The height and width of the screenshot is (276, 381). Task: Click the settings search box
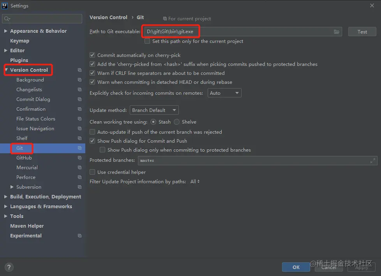42,19
